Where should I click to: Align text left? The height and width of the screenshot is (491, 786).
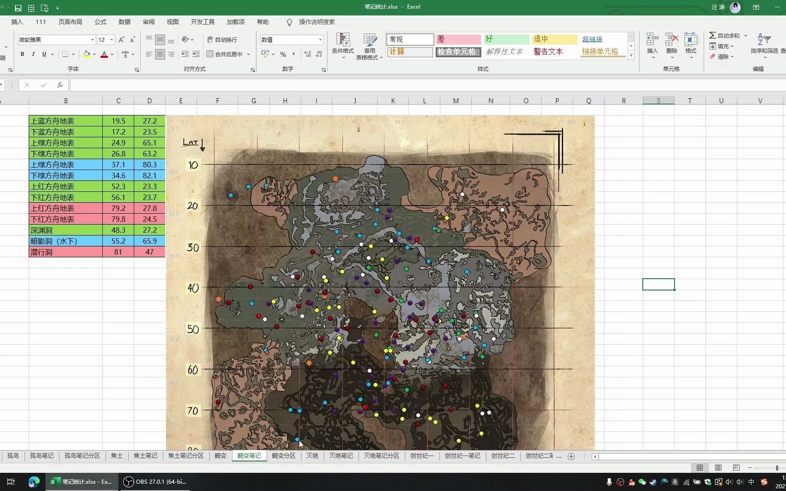[x=149, y=54]
